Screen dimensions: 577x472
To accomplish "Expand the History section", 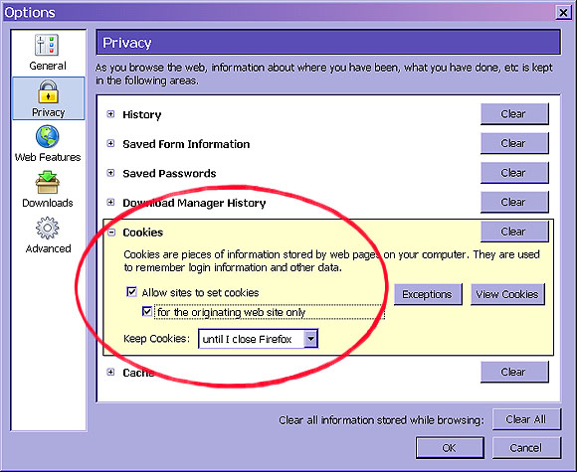I will 110,114.
